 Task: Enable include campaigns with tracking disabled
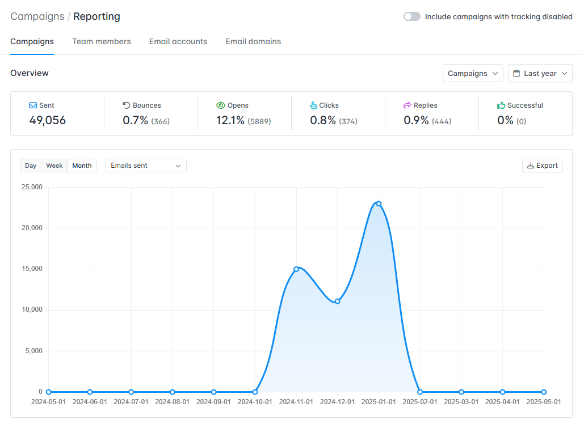point(412,16)
